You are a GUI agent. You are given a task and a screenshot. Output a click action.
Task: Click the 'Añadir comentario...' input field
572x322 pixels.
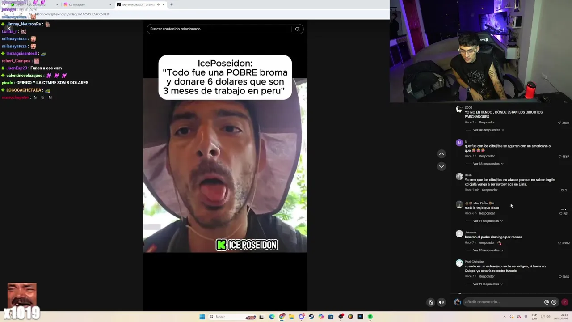(503, 302)
